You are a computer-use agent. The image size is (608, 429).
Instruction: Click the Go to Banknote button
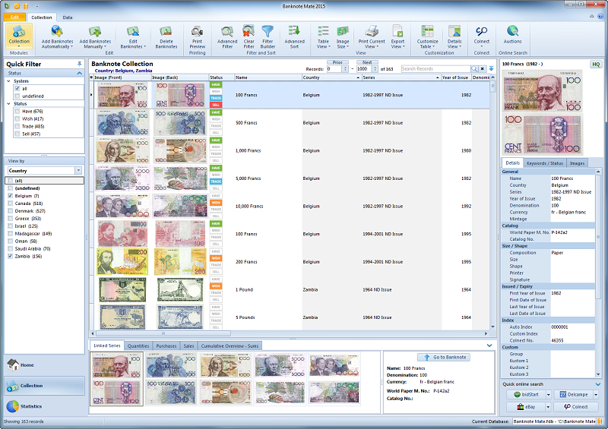(x=444, y=358)
